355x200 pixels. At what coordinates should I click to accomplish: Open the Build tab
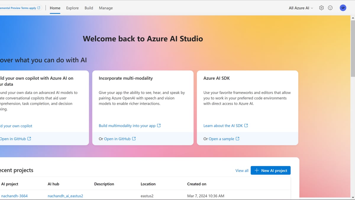coord(89,8)
